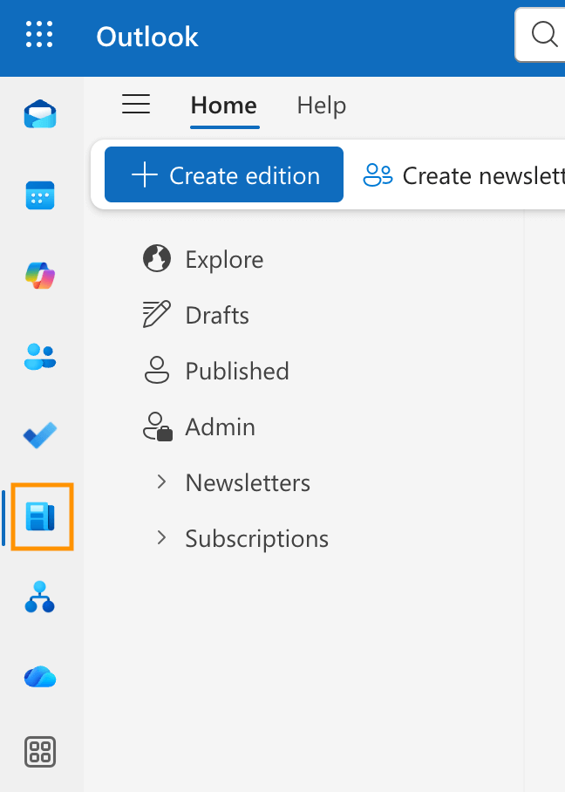Viewport: 565px width, 792px height.
Task: Open Mail from the left rail
Action: pos(40,113)
